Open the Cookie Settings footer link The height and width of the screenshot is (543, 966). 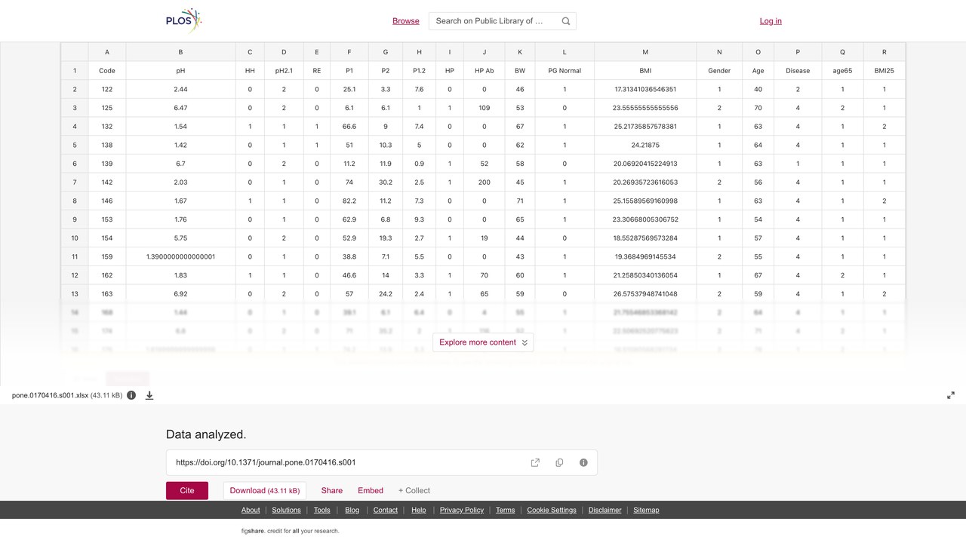pos(552,510)
